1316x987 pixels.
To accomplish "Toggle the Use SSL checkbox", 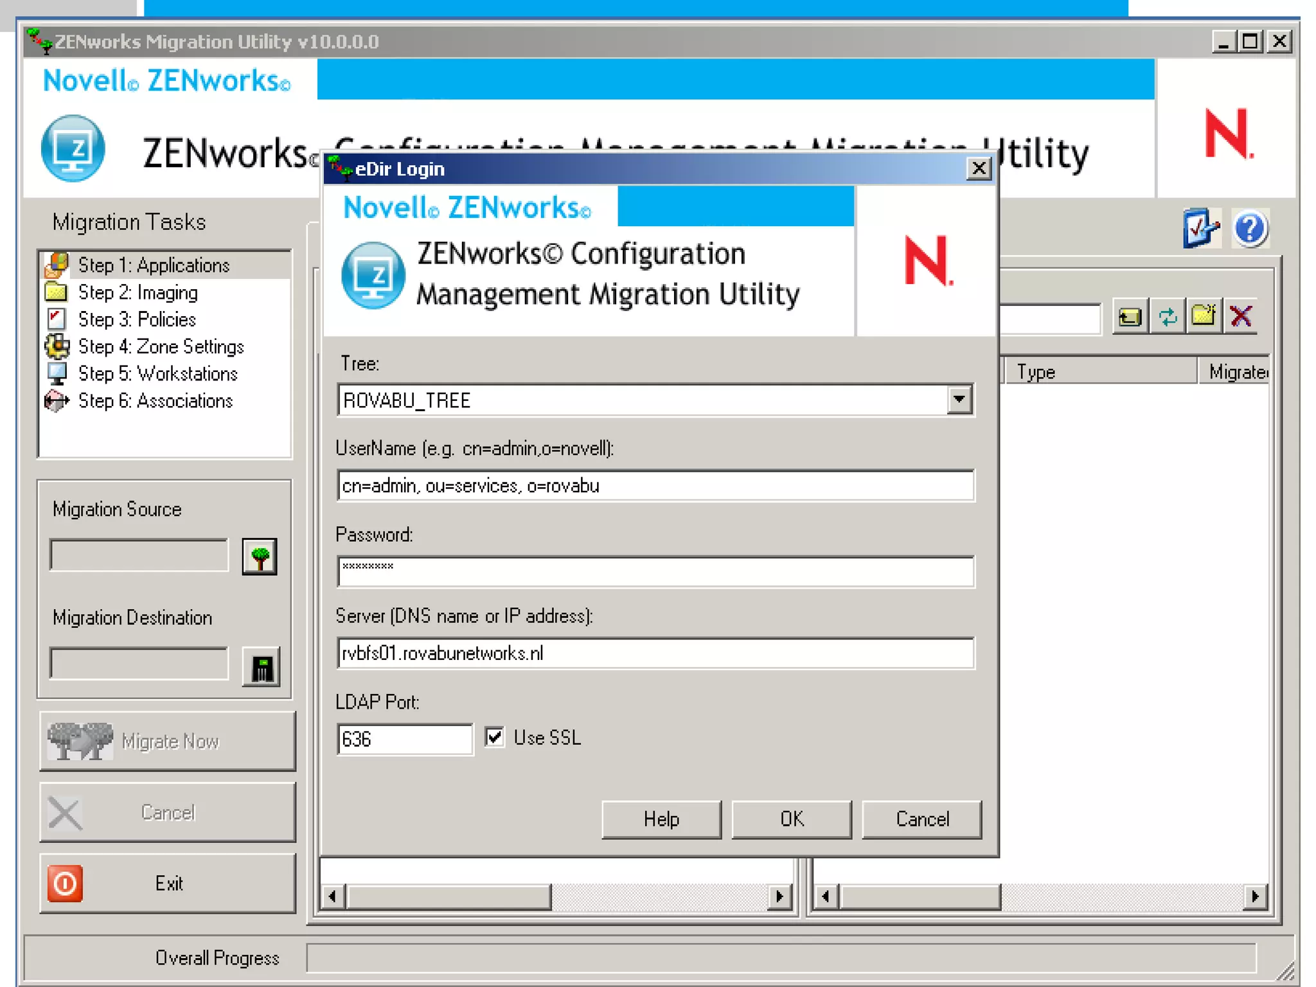I will (494, 737).
